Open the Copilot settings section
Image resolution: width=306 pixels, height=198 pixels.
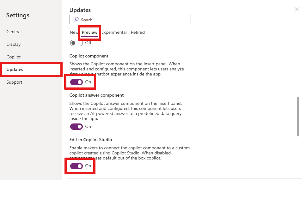click(x=14, y=57)
